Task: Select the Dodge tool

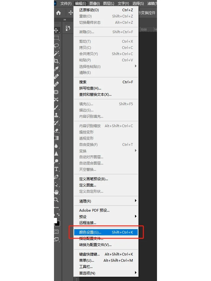Action: click(x=56, y=161)
